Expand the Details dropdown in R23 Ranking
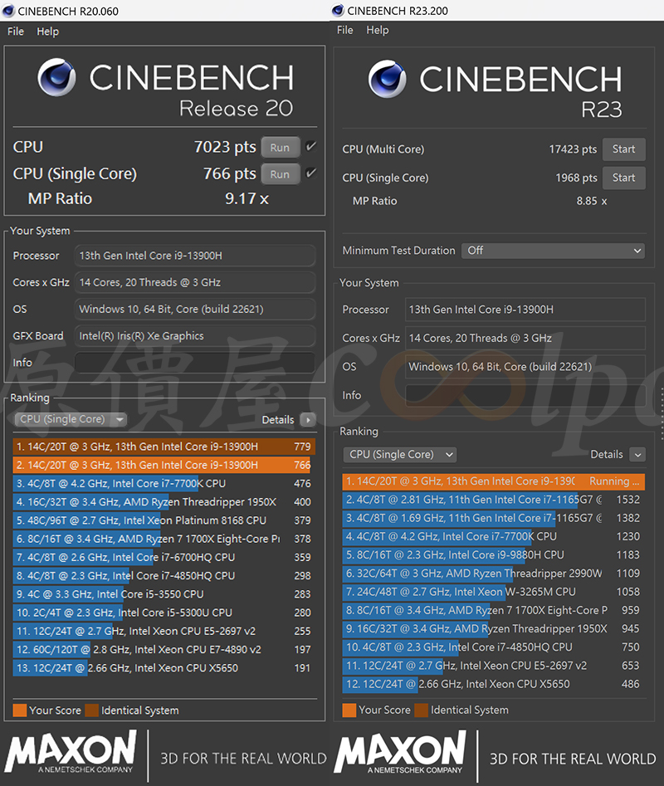 tap(637, 455)
